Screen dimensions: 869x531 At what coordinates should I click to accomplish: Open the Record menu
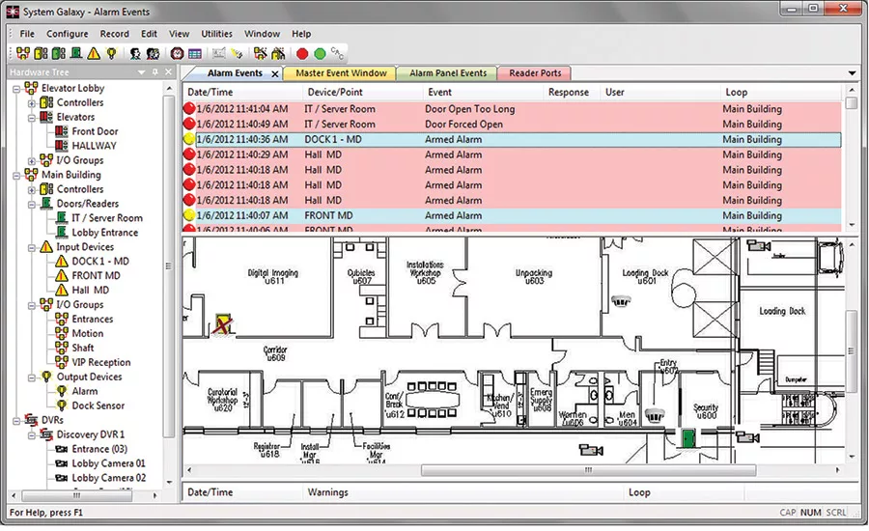(x=114, y=34)
